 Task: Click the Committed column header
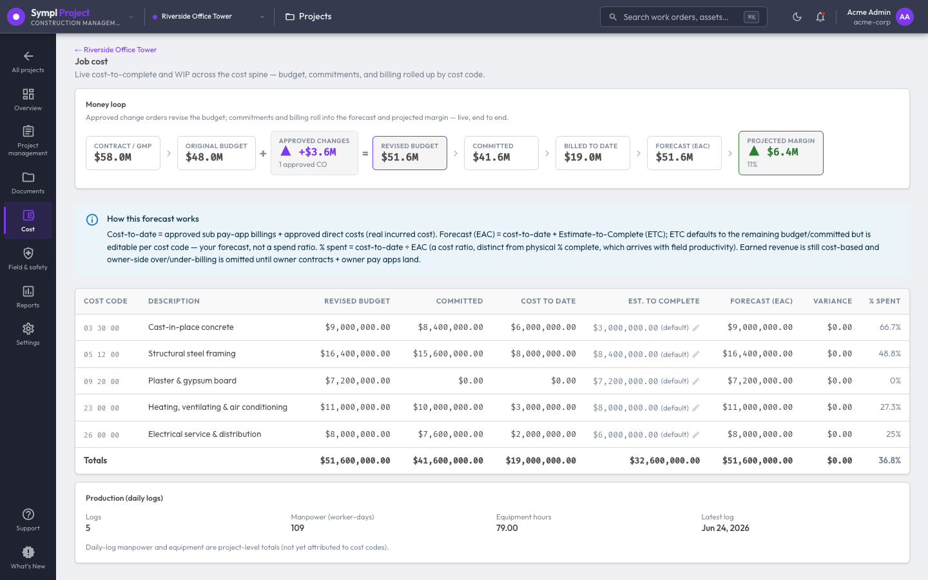point(459,301)
